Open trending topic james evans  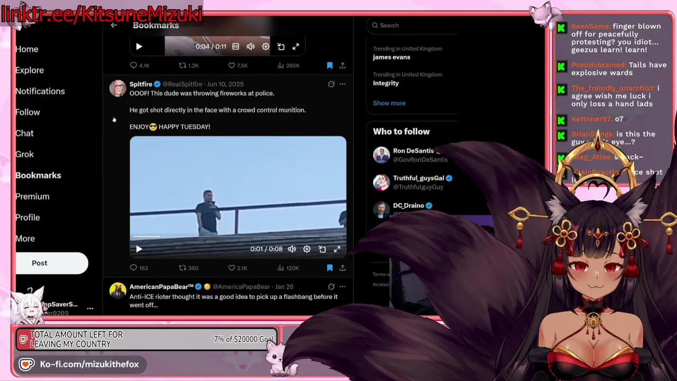(391, 57)
